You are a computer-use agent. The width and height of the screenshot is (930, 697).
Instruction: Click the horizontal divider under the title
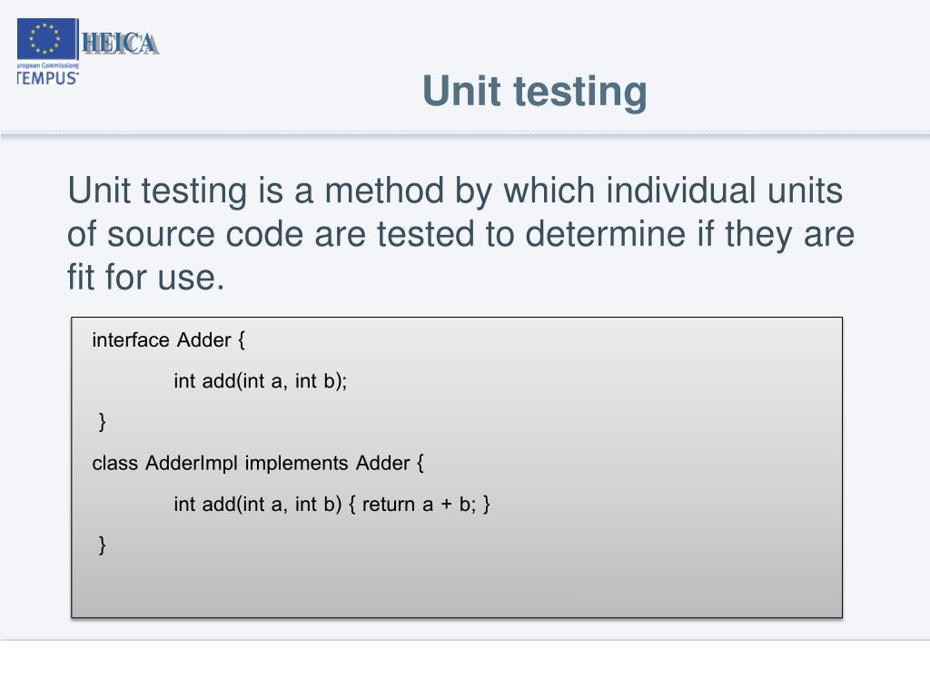coord(465,135)
